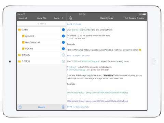Uncheck the BasicSyntax.md selection circle
This screenshot has width=164, height=123.
coord(63,42)
